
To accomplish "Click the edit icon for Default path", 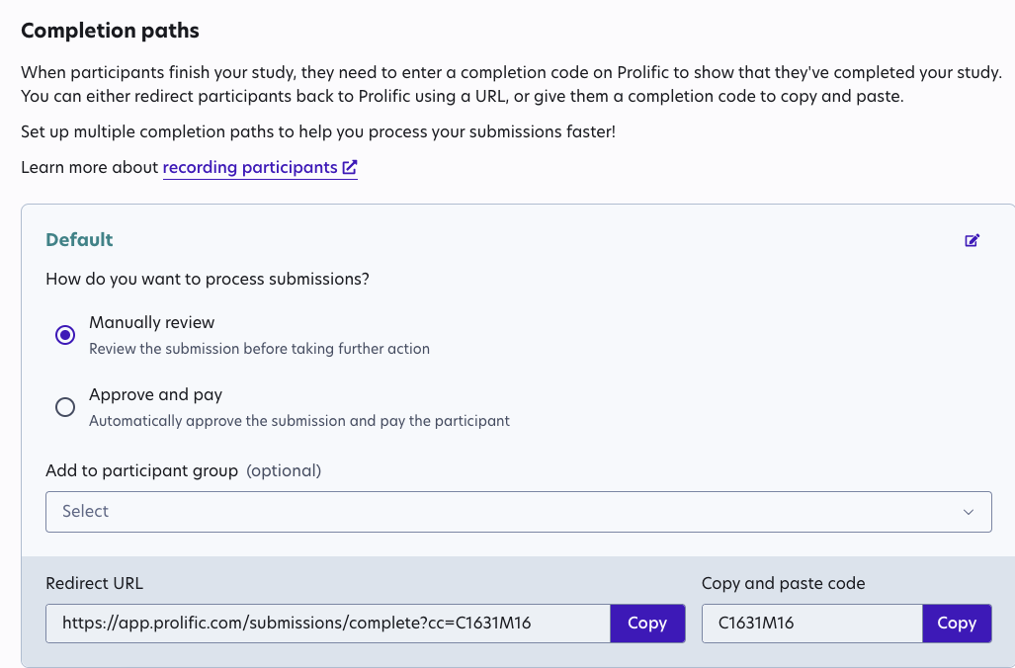I will click(973, 240).
